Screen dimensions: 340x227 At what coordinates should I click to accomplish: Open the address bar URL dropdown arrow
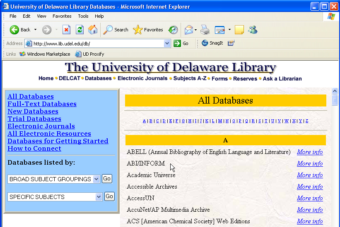point(167,43)
